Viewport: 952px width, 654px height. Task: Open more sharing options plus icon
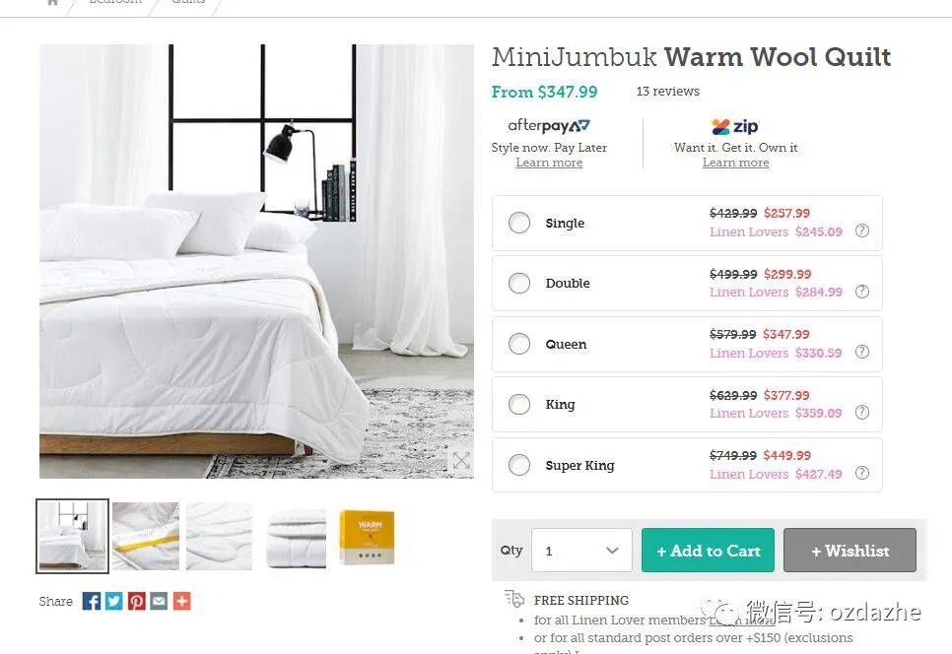(x=181, y=601)
